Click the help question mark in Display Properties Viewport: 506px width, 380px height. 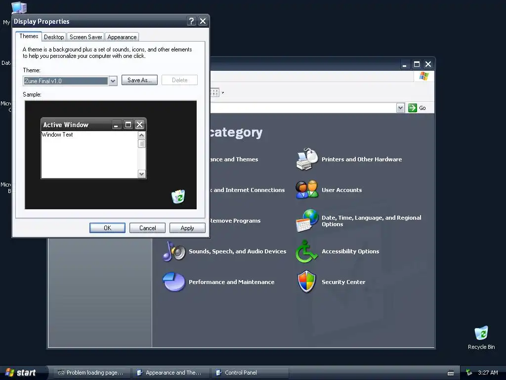[191, 21]
